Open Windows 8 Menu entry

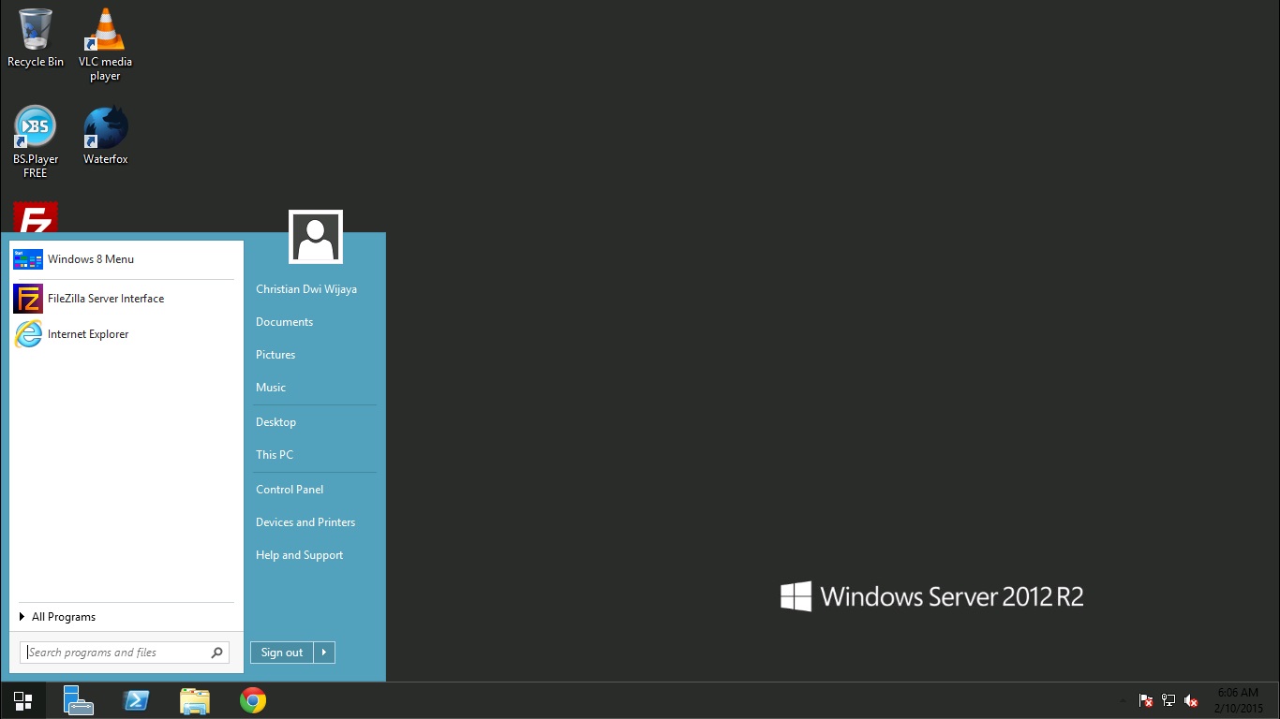pyautogui.click(x=126, y=259)
